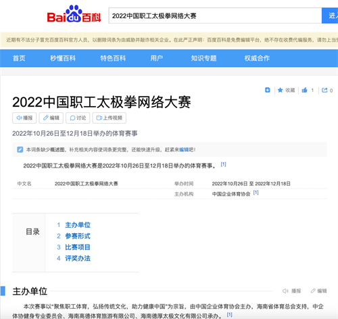Screen dimensions: 338x319
Task: Open the 特色百科 navigation menu
Action: [113, 58]
